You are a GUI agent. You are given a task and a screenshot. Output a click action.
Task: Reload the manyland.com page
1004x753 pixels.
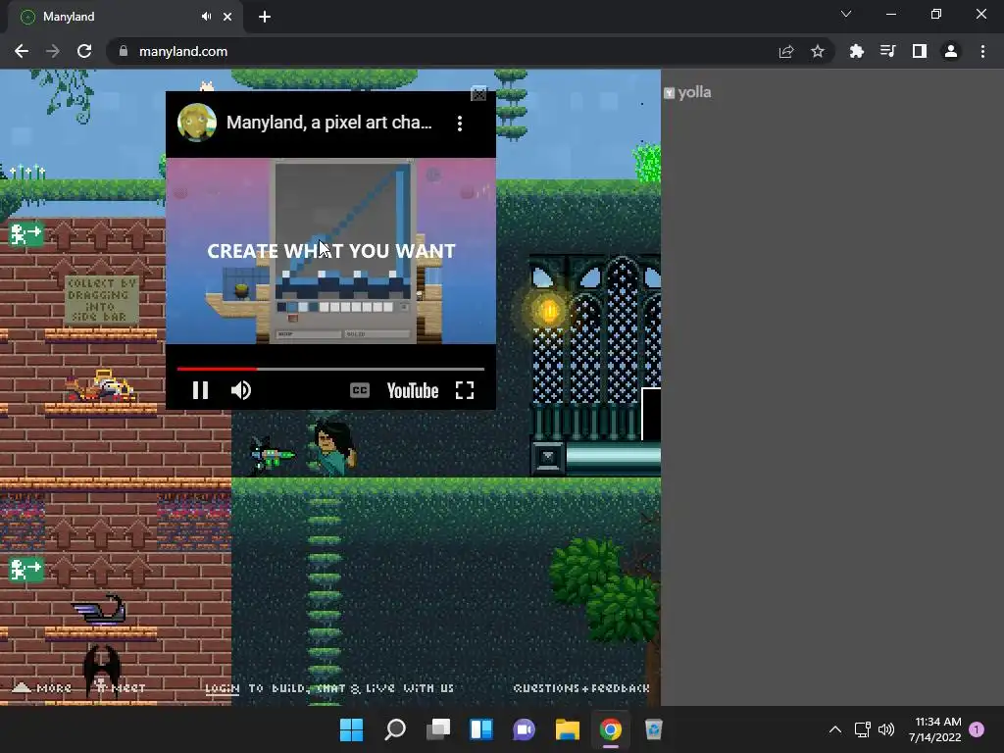click(x=84, y=51)
